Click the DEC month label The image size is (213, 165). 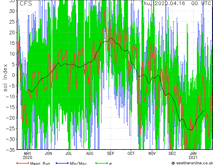pos(172,154)
